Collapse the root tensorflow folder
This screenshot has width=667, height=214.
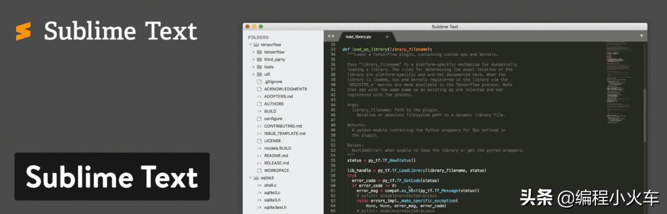250,45
